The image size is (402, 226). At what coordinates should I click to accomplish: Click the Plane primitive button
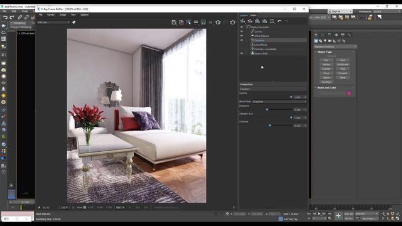[x=342, y=77]
